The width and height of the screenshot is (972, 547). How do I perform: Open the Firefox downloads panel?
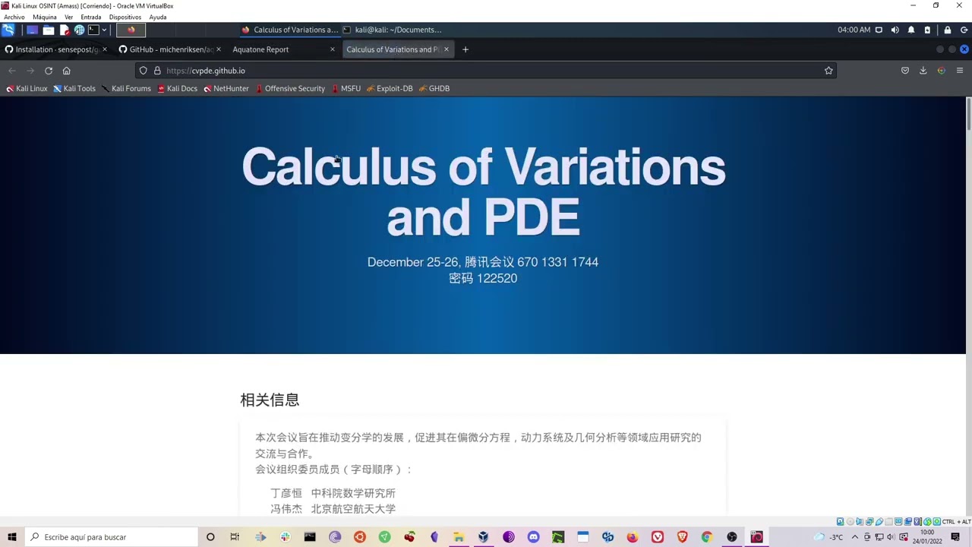pyautogui.click(x=923, y=71)
